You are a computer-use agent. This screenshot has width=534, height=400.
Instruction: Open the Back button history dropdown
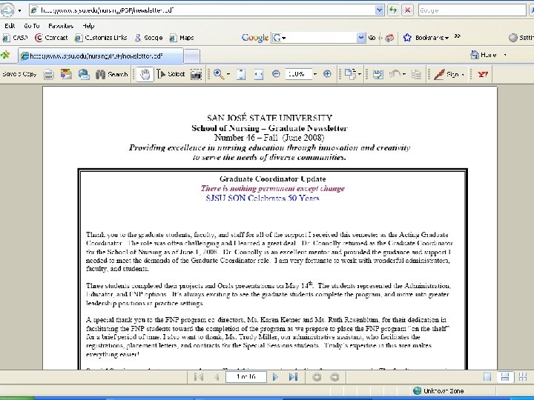pos(19,10)
